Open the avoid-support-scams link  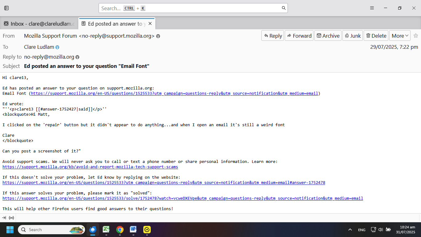point(90,167)
